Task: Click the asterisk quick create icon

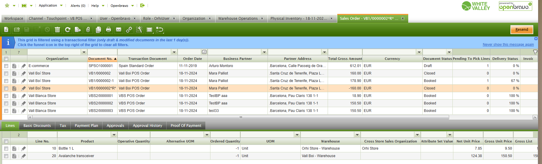Action: [x=7, y=5]
